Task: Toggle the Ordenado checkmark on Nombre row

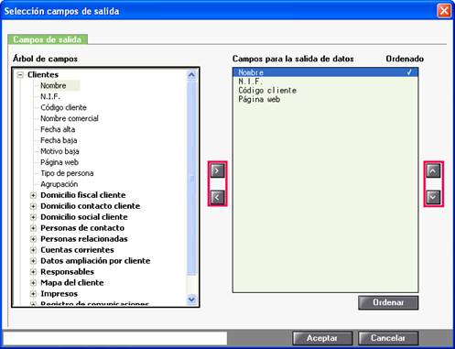Action: pyautogui.click(x=409, y=72)
